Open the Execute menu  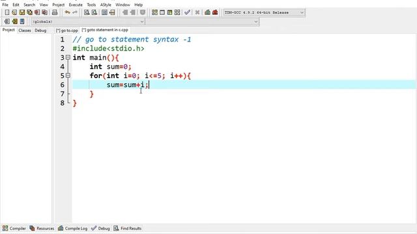[x=76, y=5]
